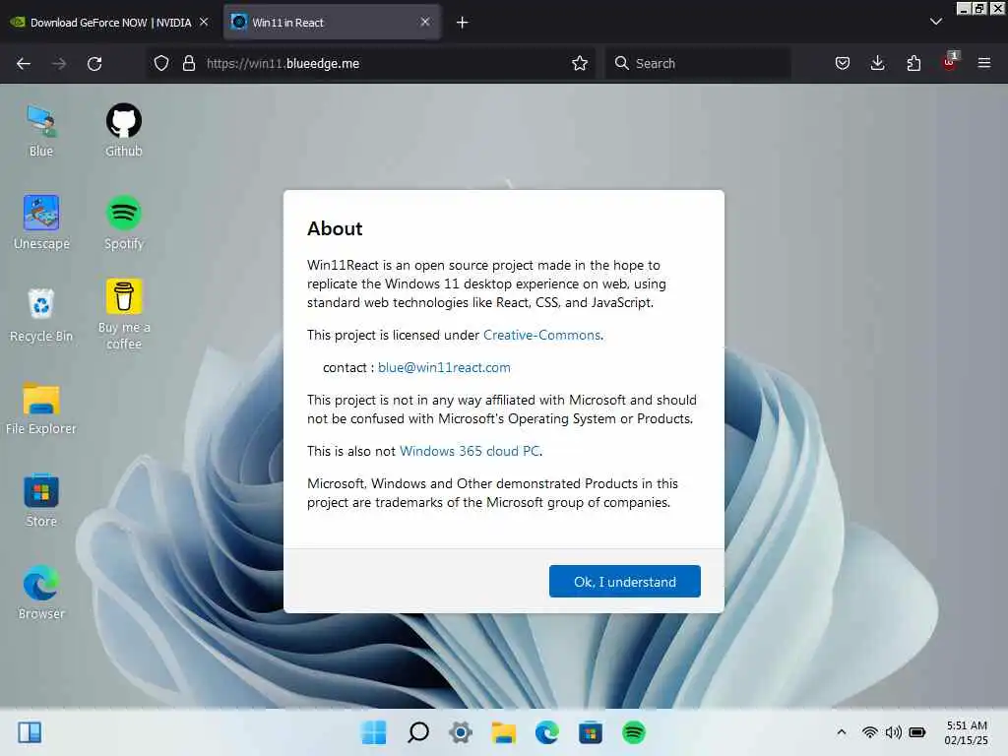Click Ok, I understand button

coord(624,581)
